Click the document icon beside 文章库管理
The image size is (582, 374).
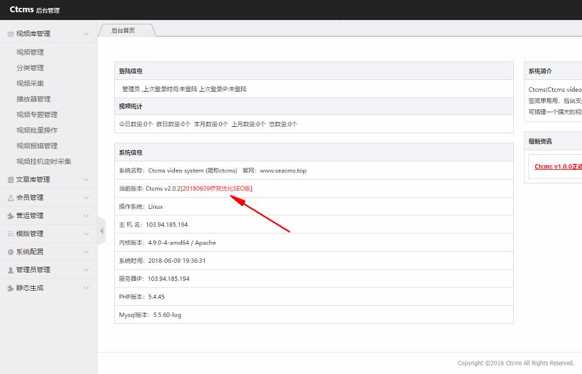[11, 180]
